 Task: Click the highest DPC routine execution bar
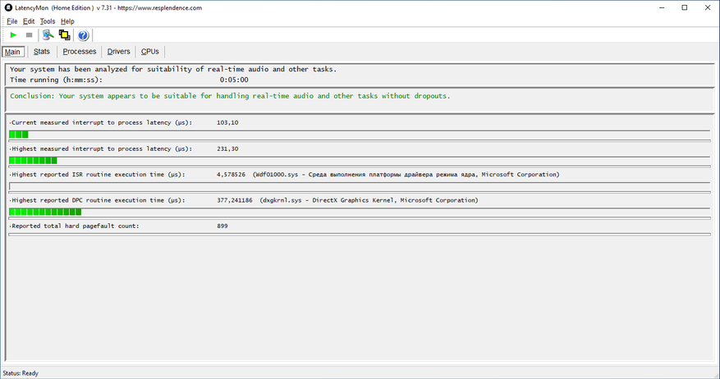[x=359, y=212]
